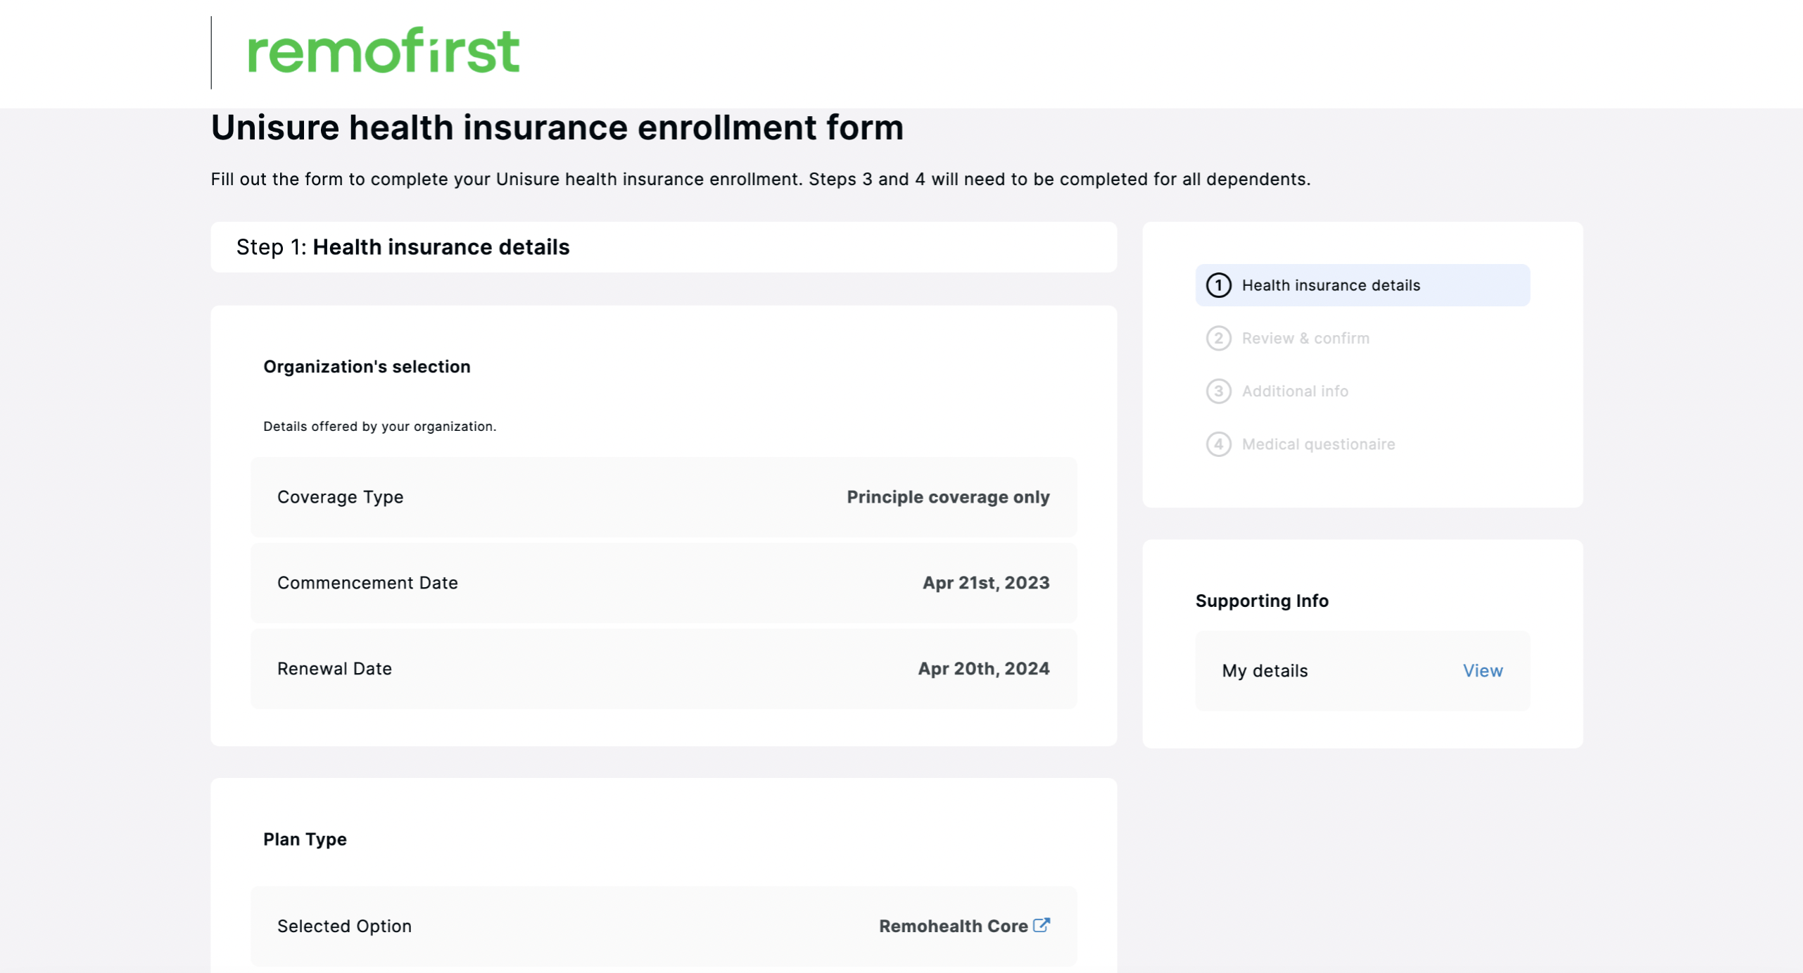Click the step 3 circle icon
The width and height of the screenshot is (1803, 973).
(1218, 391)
